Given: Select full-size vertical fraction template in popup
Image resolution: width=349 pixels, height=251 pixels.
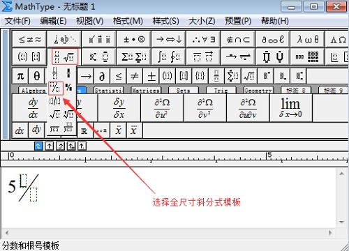Looking at the screenshot, I should (55, 73).
